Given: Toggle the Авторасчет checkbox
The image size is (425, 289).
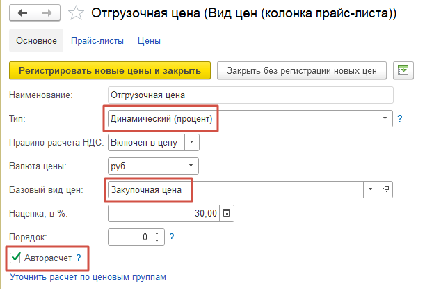Looking at the screenshot, I should pos(15,258).
